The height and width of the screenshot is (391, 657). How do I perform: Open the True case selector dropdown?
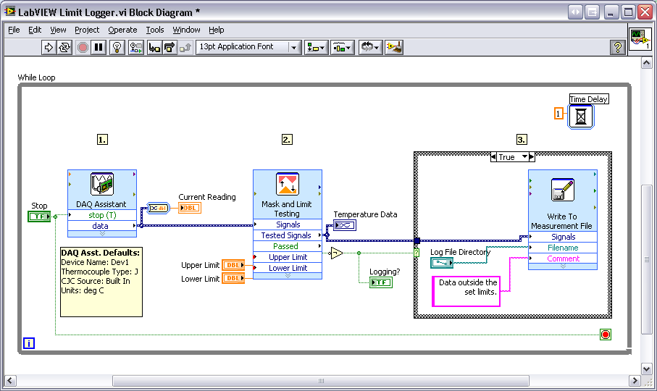(x=531, y=157)
